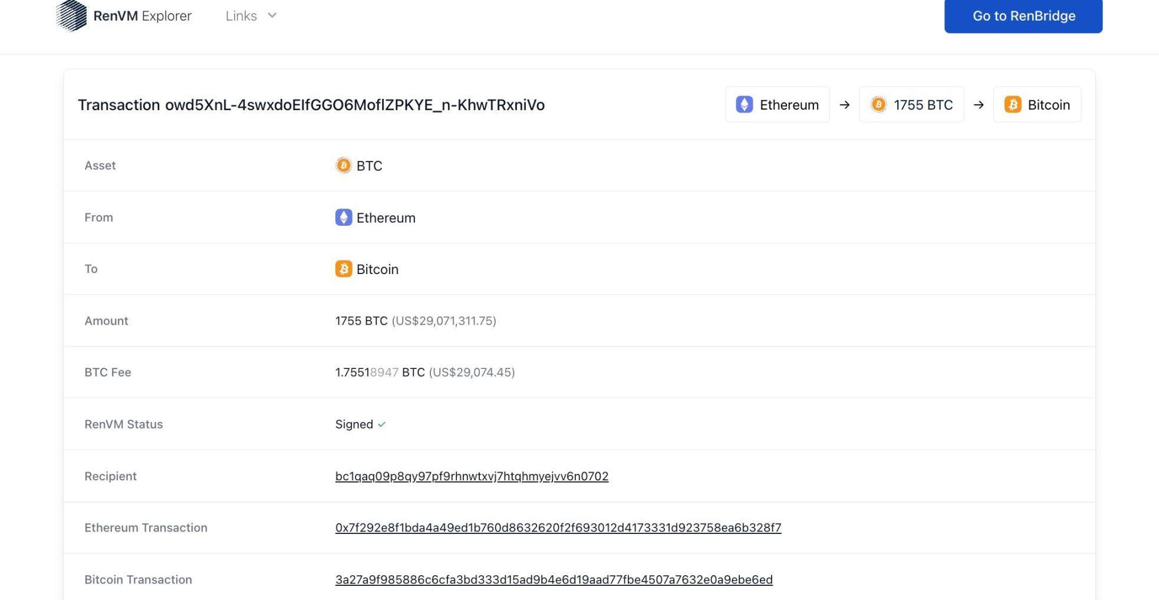Select the Bitcoin destination chain badge
This screenshot has width=1159, height=600.
point(1037,104)
